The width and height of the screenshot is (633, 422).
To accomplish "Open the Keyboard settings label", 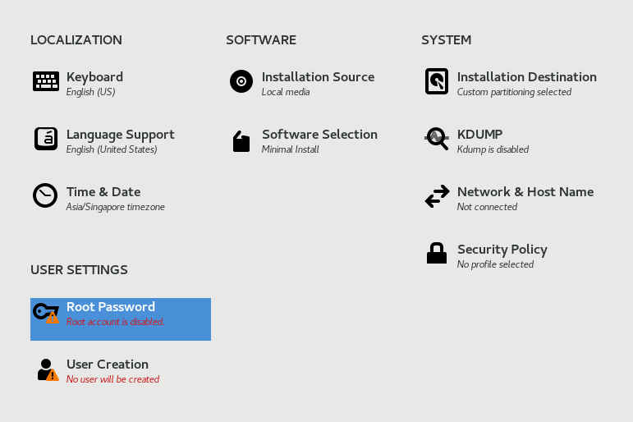I will point(94,77).
